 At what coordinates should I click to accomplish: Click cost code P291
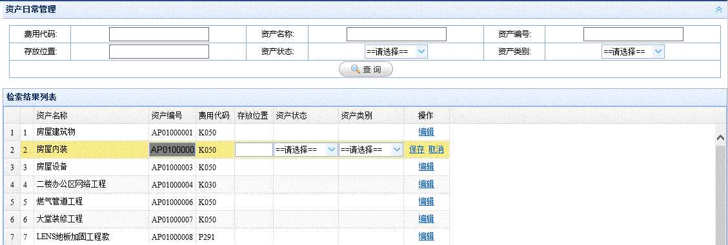click(207, 237)
